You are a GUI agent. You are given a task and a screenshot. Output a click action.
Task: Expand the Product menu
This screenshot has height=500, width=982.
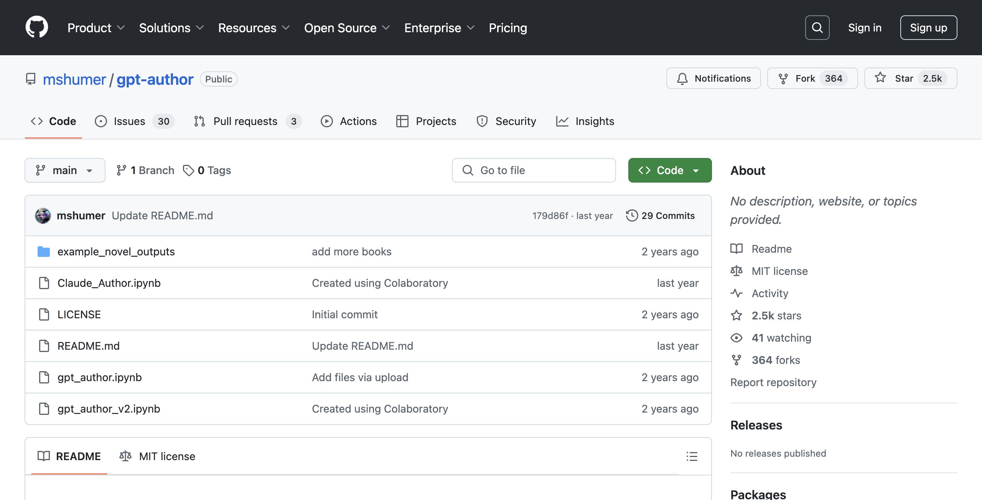[96, 28]
